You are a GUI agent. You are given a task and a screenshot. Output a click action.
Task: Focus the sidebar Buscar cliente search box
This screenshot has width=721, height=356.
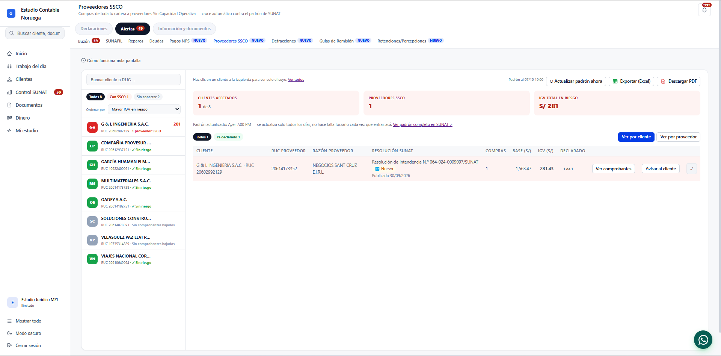pos(35,33)
